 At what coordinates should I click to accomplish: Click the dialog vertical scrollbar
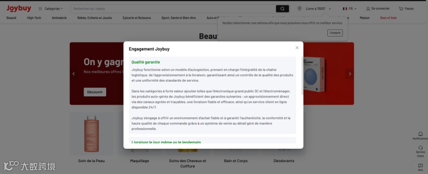coord(302,76)
